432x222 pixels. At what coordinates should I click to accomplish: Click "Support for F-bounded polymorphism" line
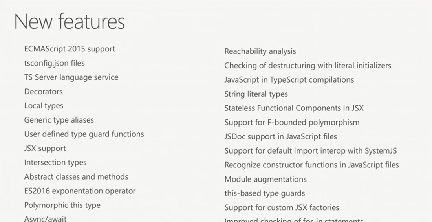(x=292, y=122)
